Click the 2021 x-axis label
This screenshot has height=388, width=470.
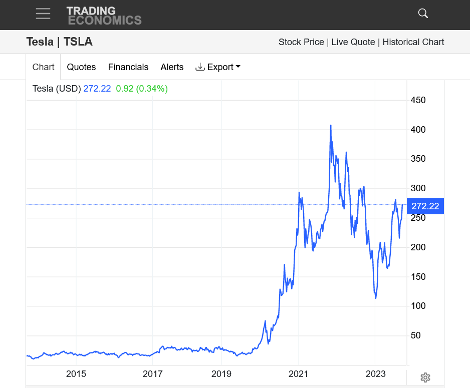(298, 374)
